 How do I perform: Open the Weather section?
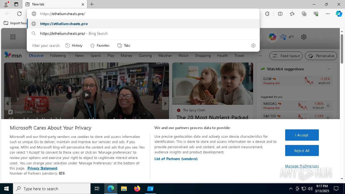point(165,56)
